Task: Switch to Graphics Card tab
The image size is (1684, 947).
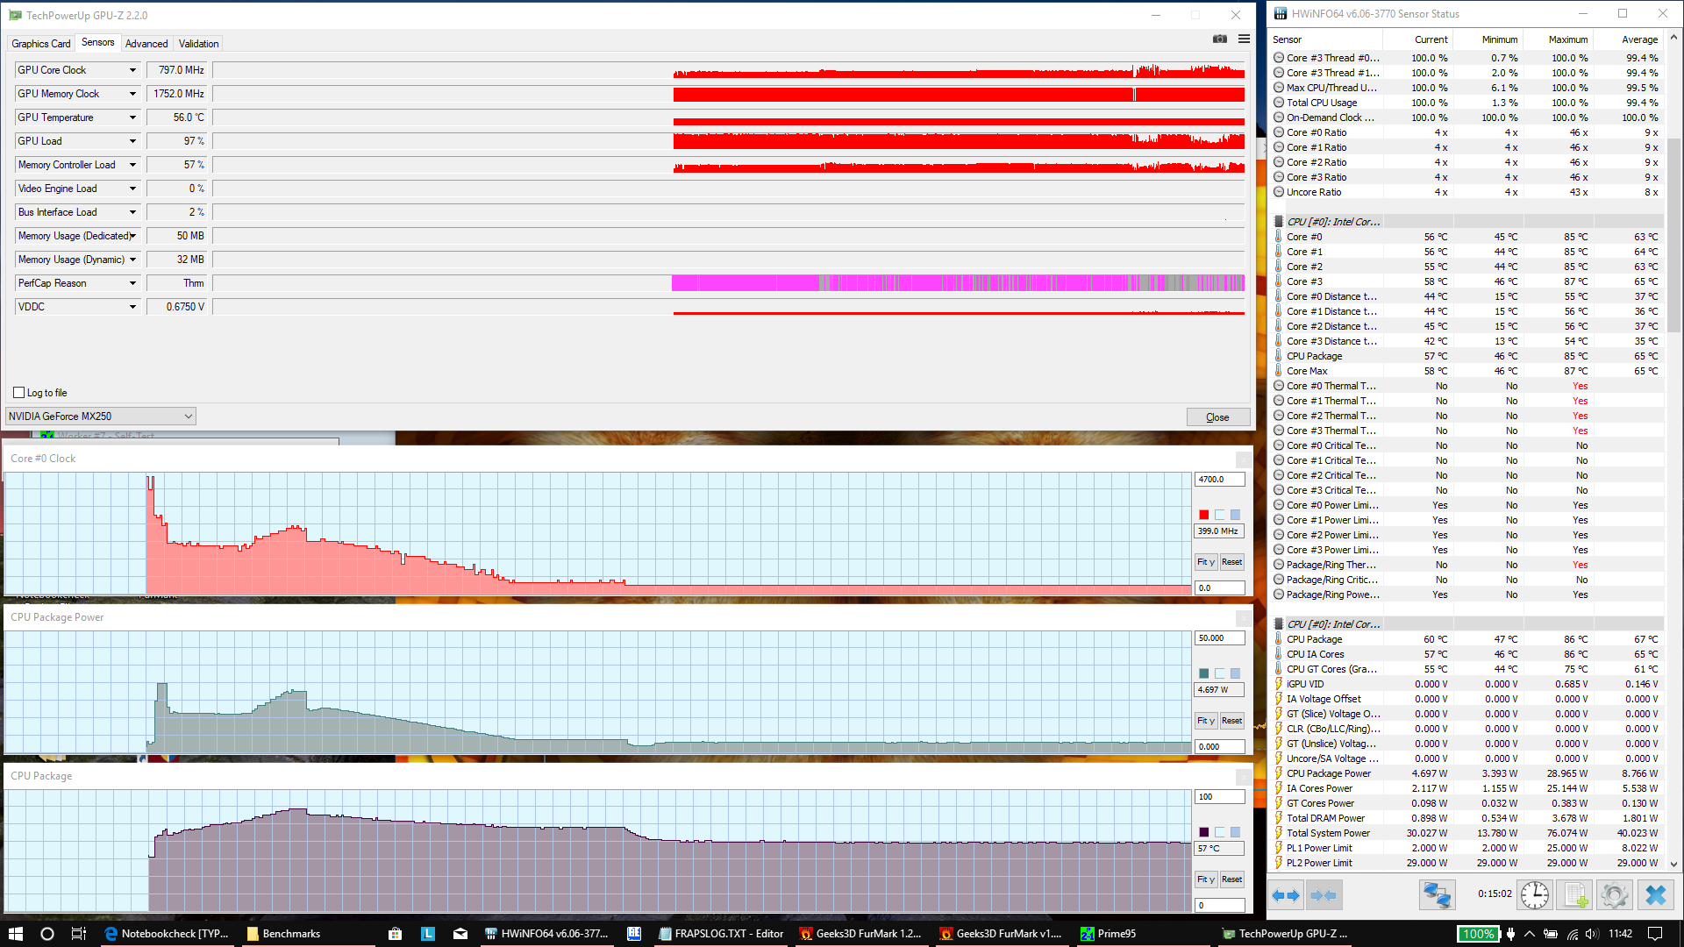Action: (40, 43)
